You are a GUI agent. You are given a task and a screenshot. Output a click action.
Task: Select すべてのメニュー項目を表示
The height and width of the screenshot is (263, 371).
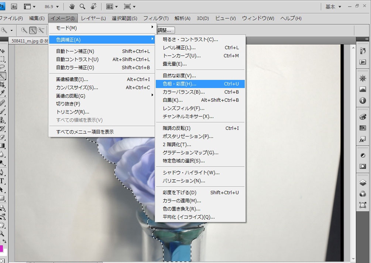102,132
